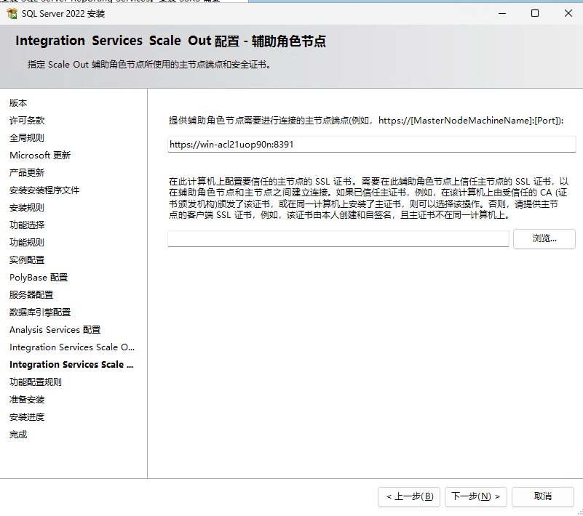Select the 功能选择 step in sidebar

pyautogui.click(x=27, y=225)
